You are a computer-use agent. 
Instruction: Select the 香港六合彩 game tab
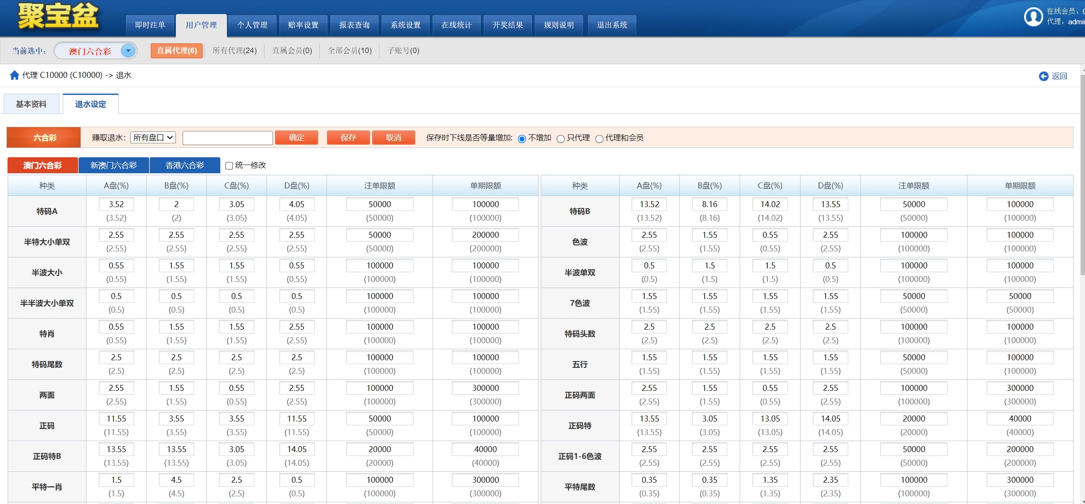click(185, 165)
